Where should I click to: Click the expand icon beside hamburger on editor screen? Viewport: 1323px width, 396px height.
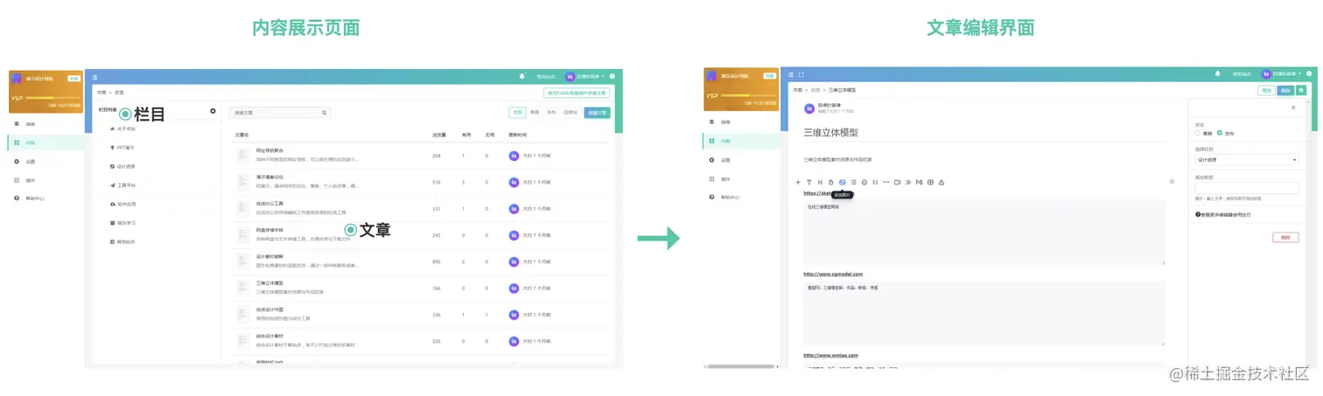pos(801,75)
